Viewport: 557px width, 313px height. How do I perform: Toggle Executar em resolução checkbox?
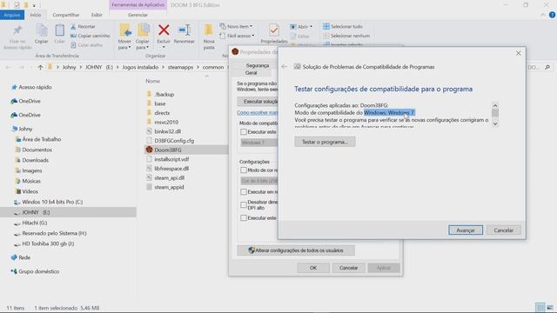(x=244, y=192)
